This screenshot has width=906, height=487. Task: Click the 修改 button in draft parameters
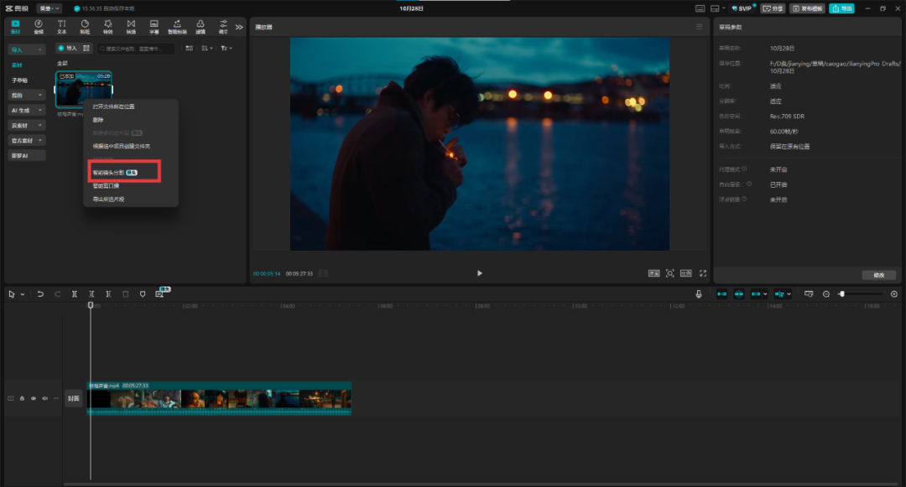[878, 275]
